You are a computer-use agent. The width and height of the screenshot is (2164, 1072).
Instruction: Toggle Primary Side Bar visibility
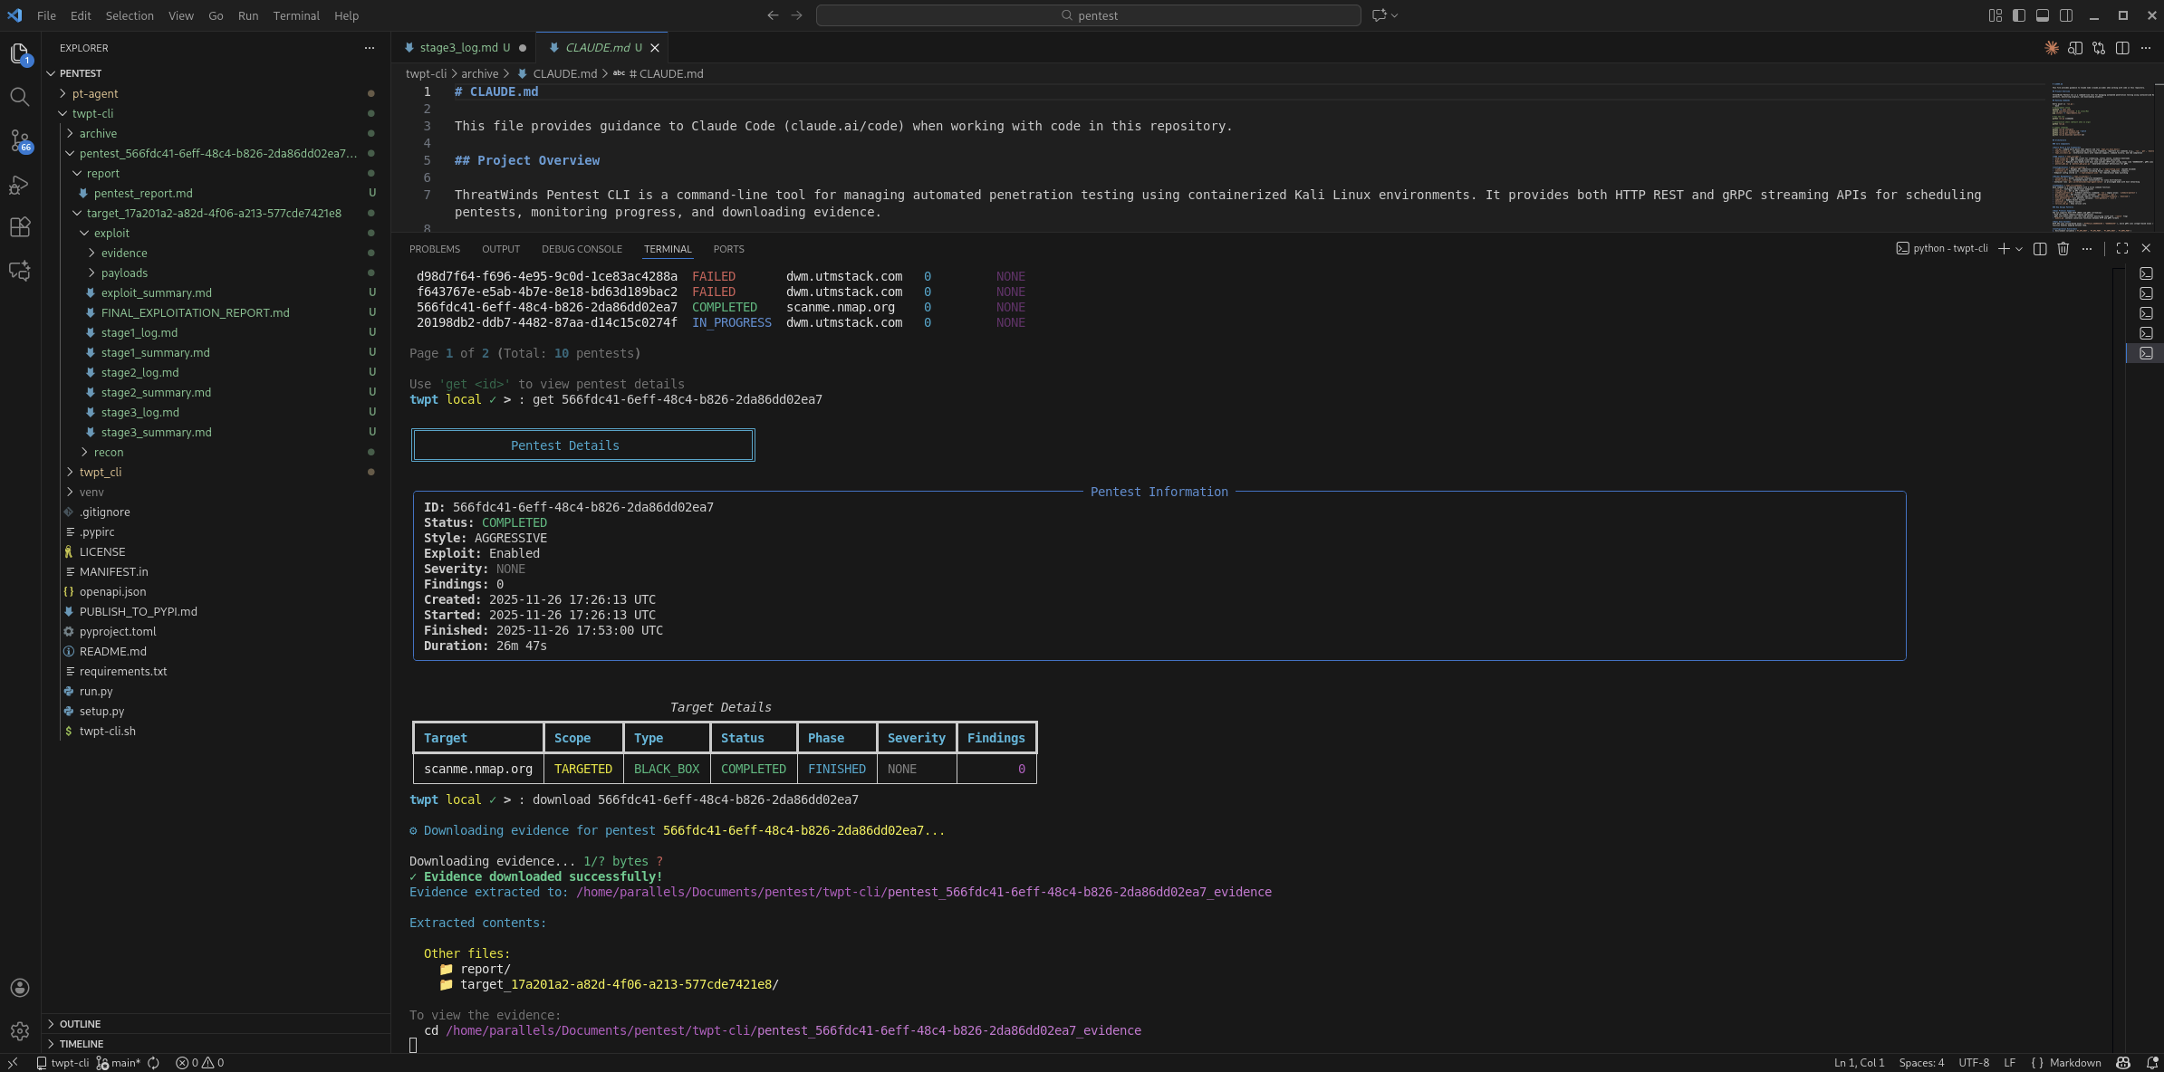pos(2019,15)
